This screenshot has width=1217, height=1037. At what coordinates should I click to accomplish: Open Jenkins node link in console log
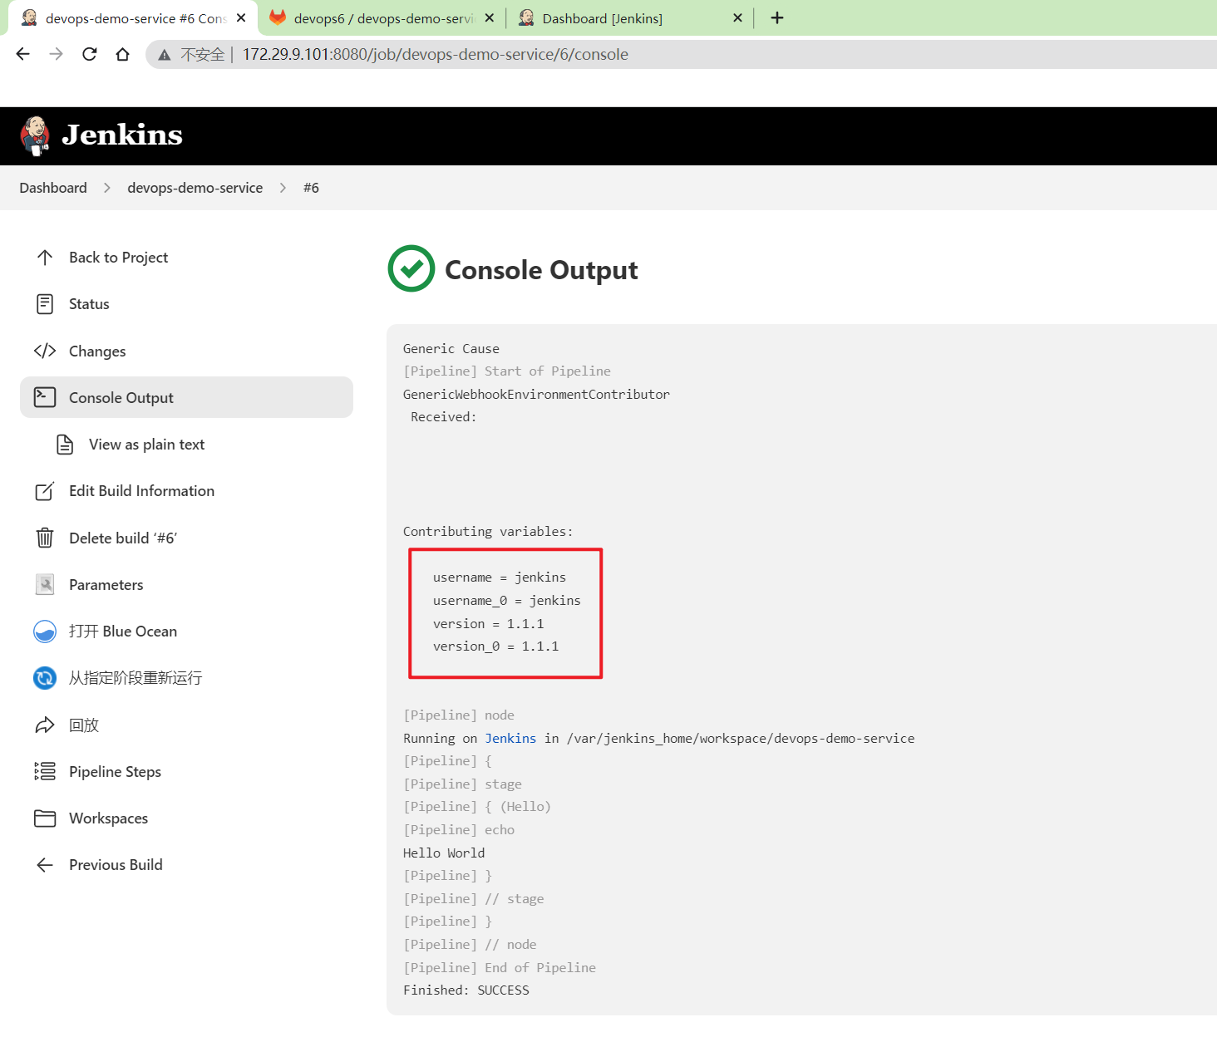coord(510,738)
